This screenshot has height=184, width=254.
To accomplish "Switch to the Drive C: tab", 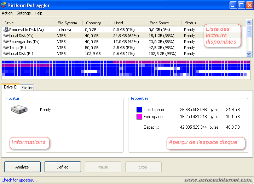I will 11,87.
